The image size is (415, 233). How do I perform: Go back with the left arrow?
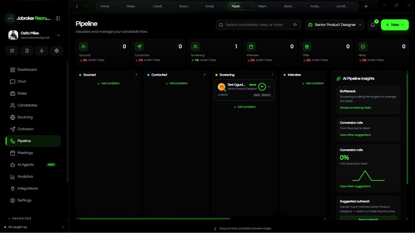[77, 6]
